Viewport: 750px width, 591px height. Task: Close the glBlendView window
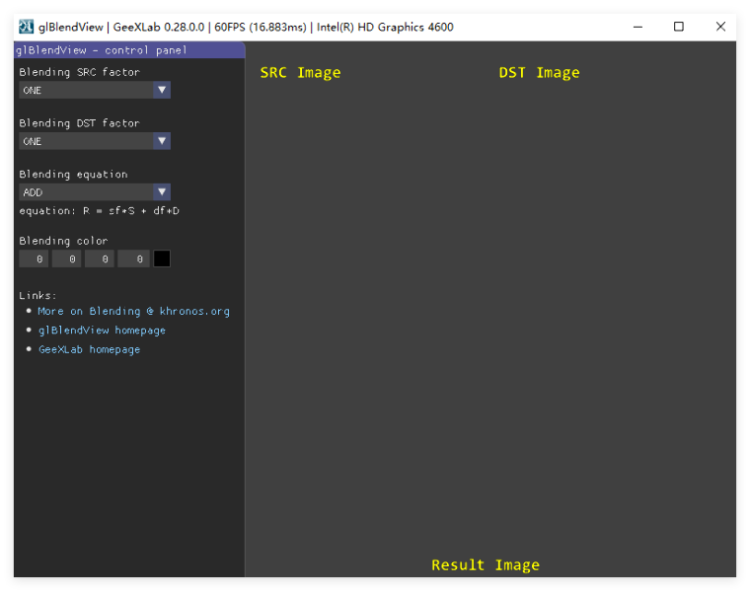point(720,27)
